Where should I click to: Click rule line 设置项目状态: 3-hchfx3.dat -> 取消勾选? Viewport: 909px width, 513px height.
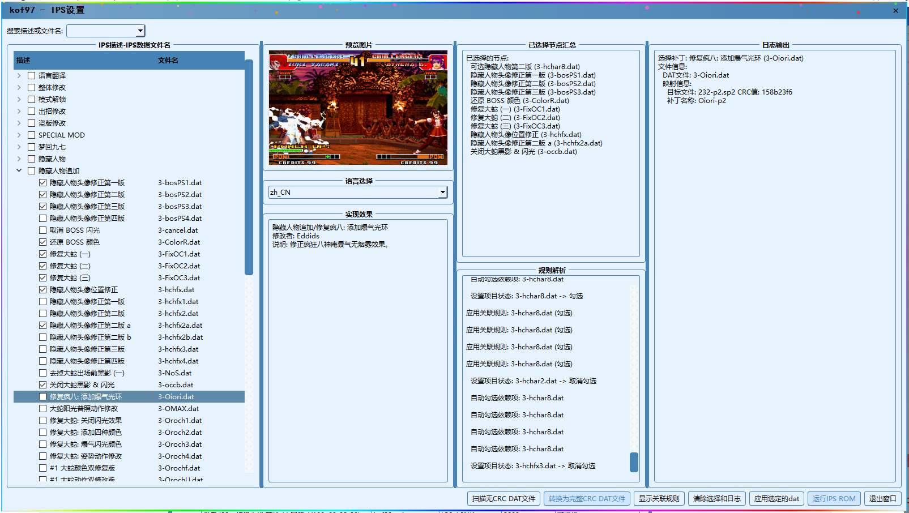click(x=533, y=465)
